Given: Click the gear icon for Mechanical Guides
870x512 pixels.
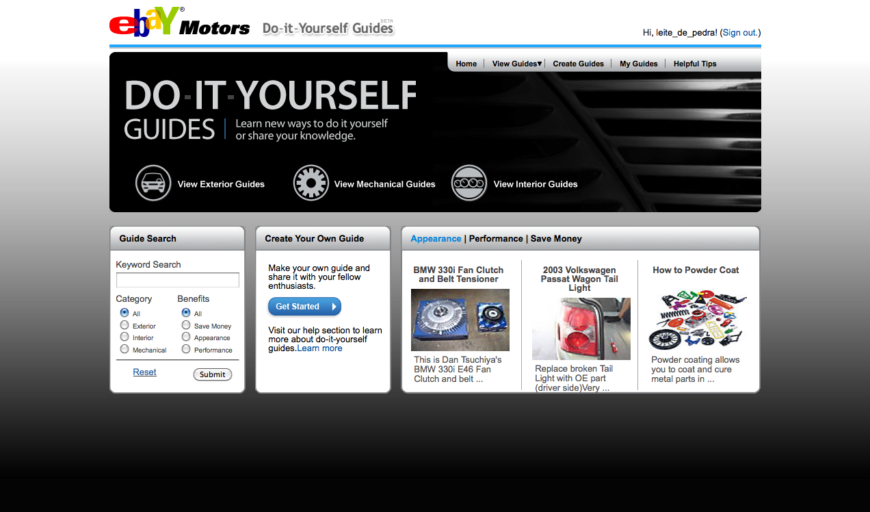Looking at the screenshot, I should tap(311, 183).
